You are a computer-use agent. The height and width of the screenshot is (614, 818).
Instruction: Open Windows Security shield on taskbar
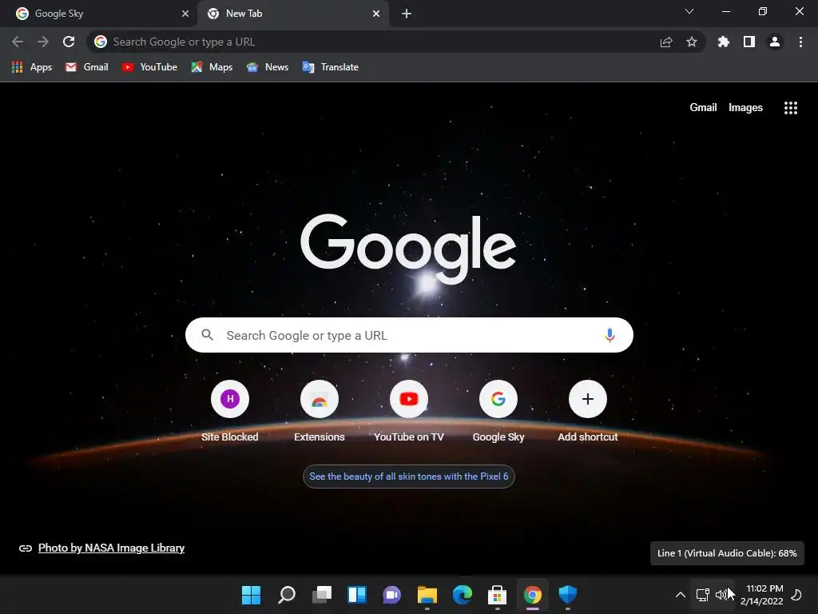click(568, 595)
